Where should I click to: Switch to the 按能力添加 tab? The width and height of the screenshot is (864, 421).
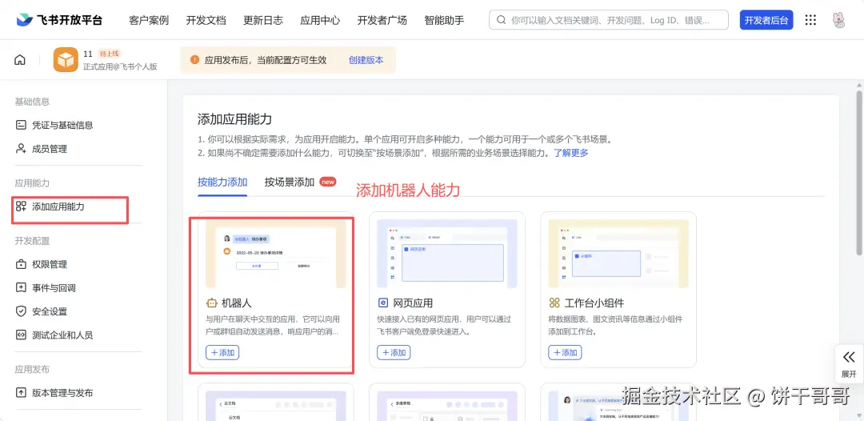click(x=222, y=182)
